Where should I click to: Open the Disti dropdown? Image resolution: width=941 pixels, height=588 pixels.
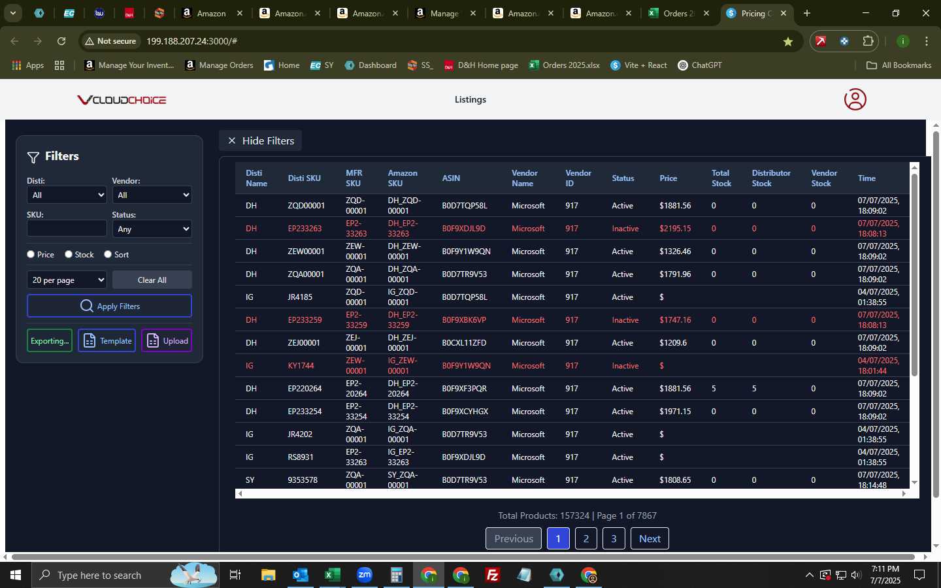point(67,195)
